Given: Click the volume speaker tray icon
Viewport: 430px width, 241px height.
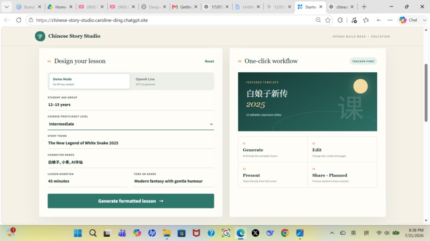Looking at the screenshot, I should click(x=387, y=233).
